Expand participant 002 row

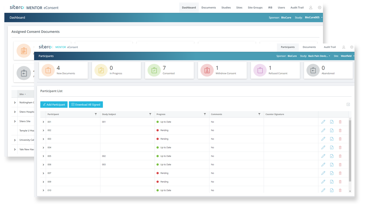43,130
